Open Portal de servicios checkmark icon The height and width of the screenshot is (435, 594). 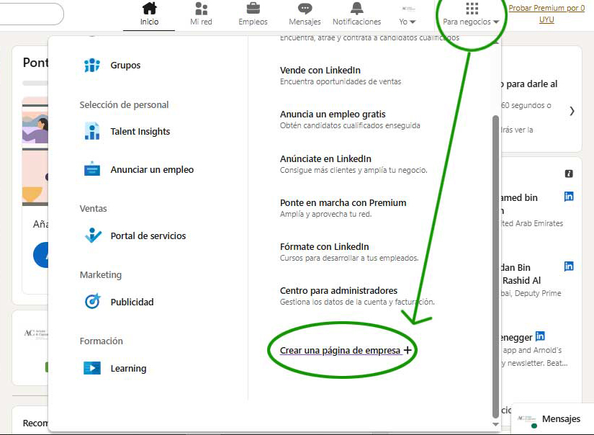93,236
